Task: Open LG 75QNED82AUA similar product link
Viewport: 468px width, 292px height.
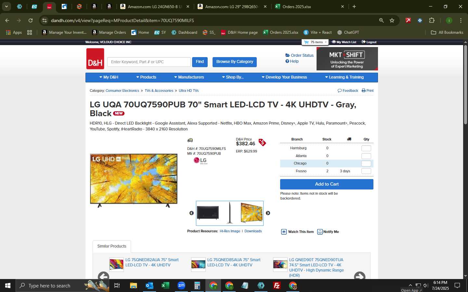Action: [x=152, y=262]
